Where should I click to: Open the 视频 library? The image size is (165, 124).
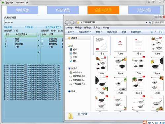(73, 50)
